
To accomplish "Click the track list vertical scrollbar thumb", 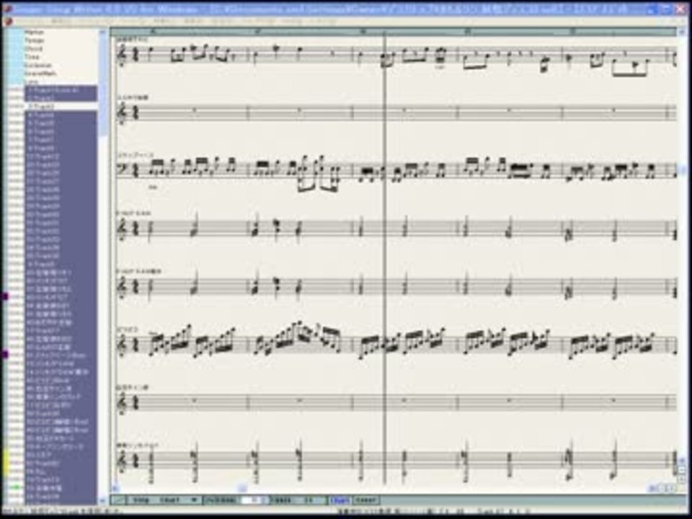I will pos(103,86).
